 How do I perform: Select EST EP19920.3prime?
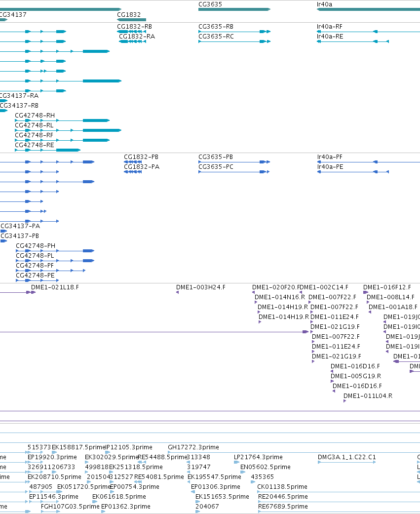(x=52, y=457)
